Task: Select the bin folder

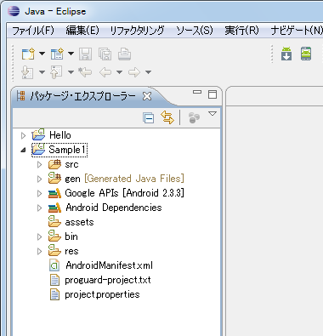Action: [x=71, y=236]
